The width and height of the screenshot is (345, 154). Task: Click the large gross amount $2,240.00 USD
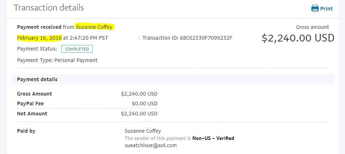pyautogui.click(x=298, y=38)
